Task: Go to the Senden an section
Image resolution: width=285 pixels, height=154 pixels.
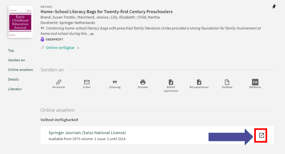Action: point(16,60)
